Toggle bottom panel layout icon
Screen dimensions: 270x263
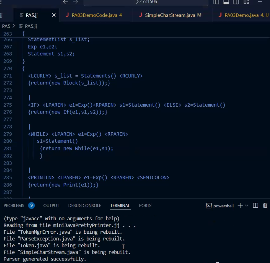(x=226, y=2)
